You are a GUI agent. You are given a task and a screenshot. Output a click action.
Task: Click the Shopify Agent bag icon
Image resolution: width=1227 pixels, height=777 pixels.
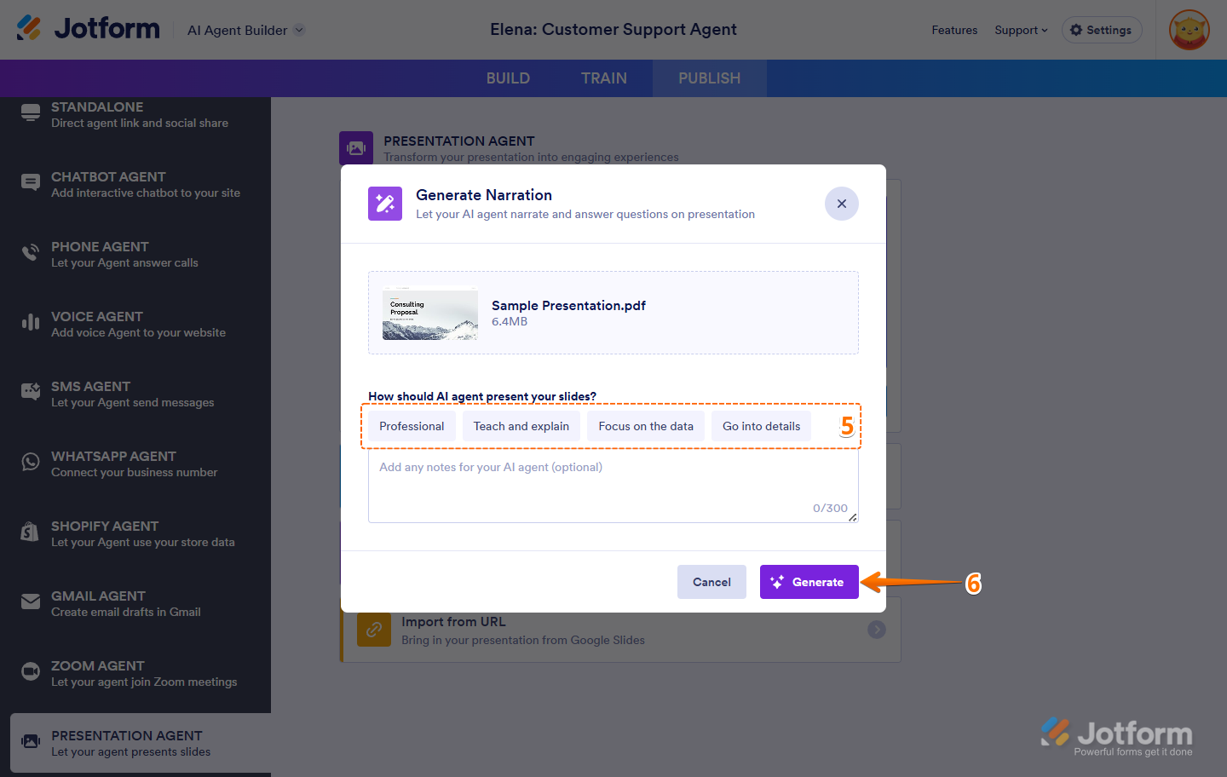30,532
